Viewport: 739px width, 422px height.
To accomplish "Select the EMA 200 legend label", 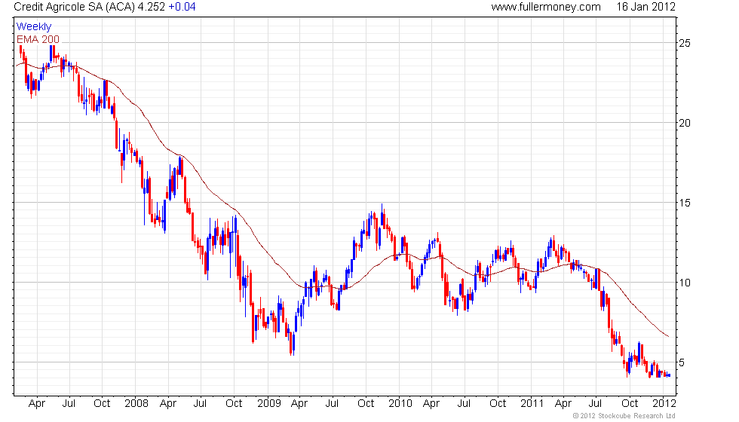I will (x=38, y=39).
